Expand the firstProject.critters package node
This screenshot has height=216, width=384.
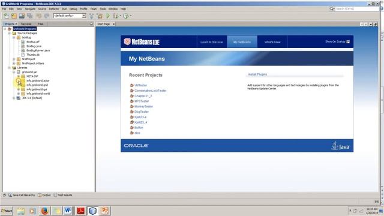tap(14, 64)
